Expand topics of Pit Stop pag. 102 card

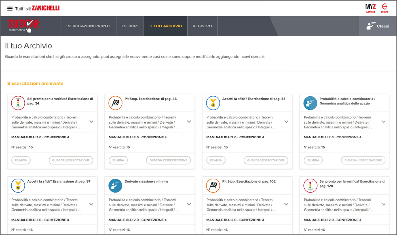pos(286,204)
